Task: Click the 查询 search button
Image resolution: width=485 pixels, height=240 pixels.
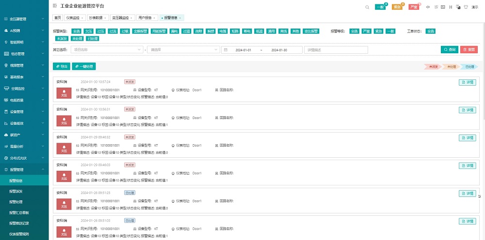Action: [x=450, y=49]
